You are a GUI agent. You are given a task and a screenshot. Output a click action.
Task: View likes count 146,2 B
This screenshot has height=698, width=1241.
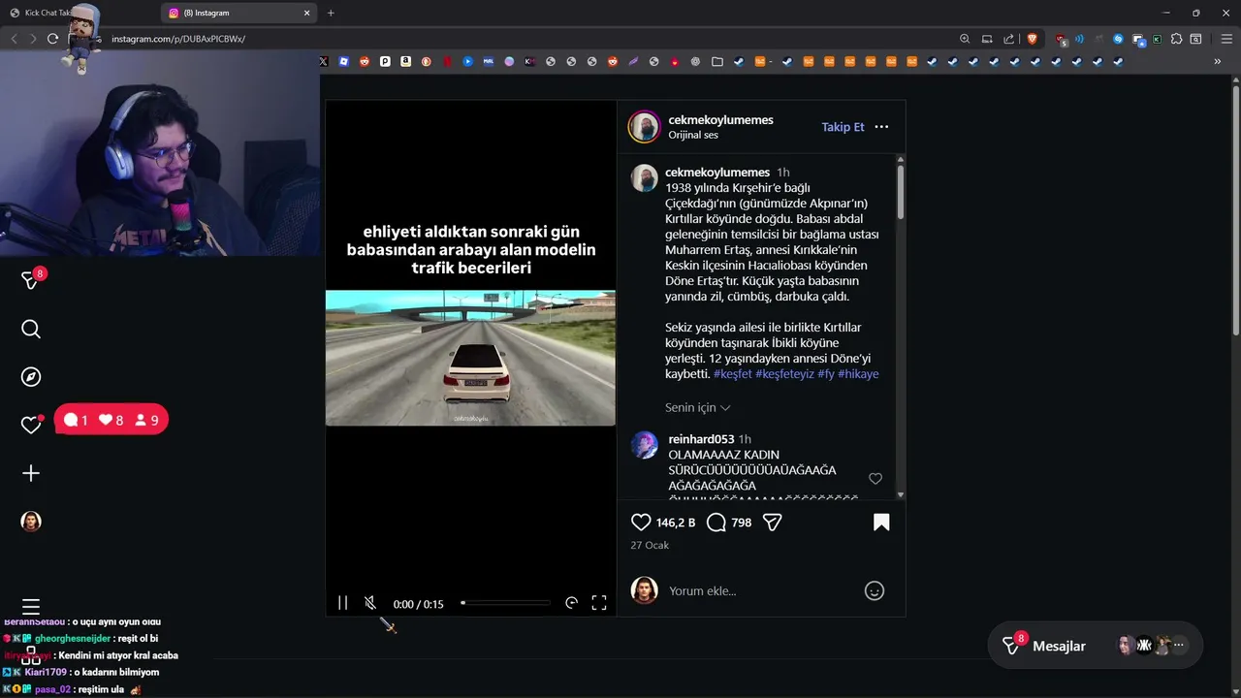tap(676, 523)
